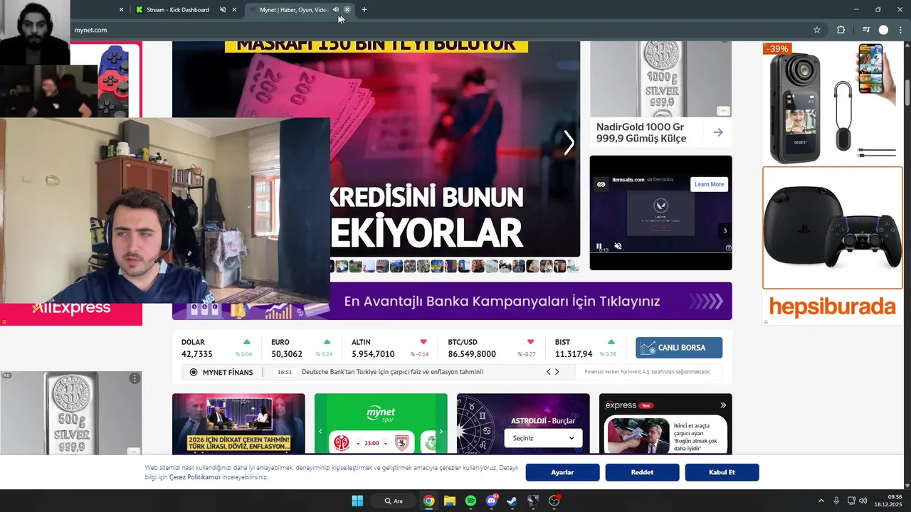
Task: Click MYNET FİNANS label
Action: click(x=228, y=372)
